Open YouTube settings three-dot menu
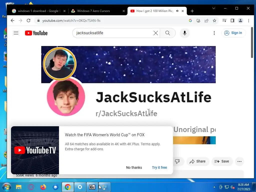 (x=214, y=33)
